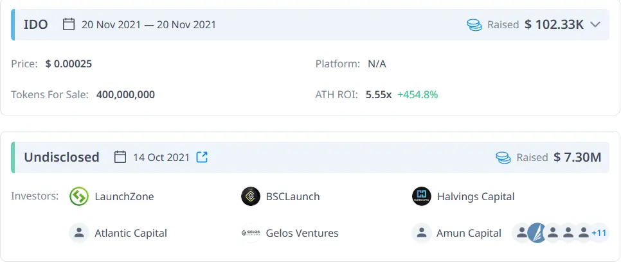Screen dimensions: 621x263
Task: Click the Amun Capital avatar icon
Action: [421, 233]
